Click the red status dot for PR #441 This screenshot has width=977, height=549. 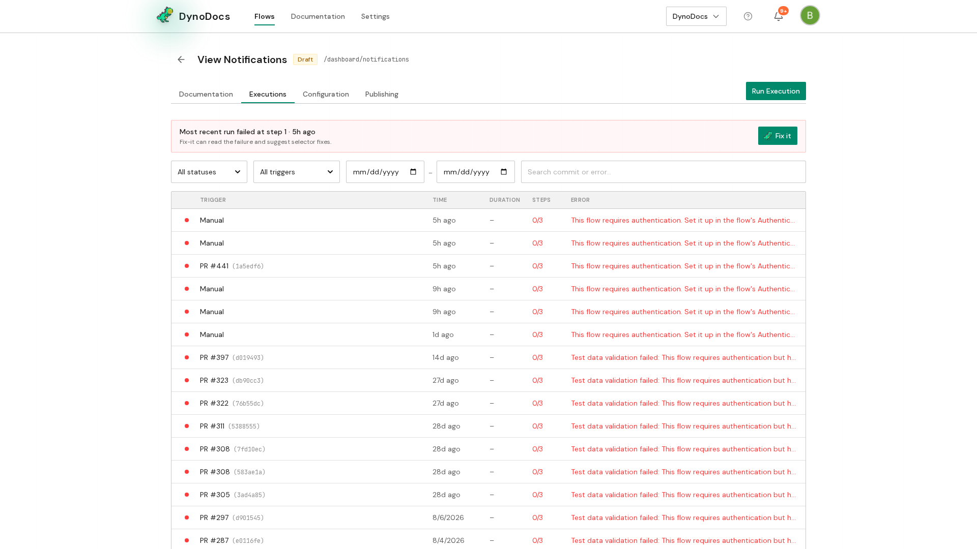click(x=187, y=266)
